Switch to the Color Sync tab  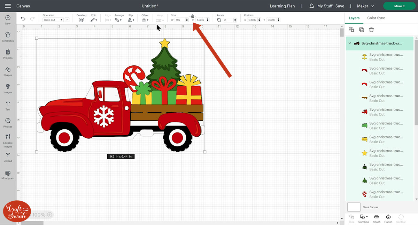(376, 18)
